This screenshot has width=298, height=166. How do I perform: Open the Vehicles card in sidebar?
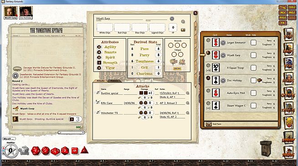(x=288, y=108)
